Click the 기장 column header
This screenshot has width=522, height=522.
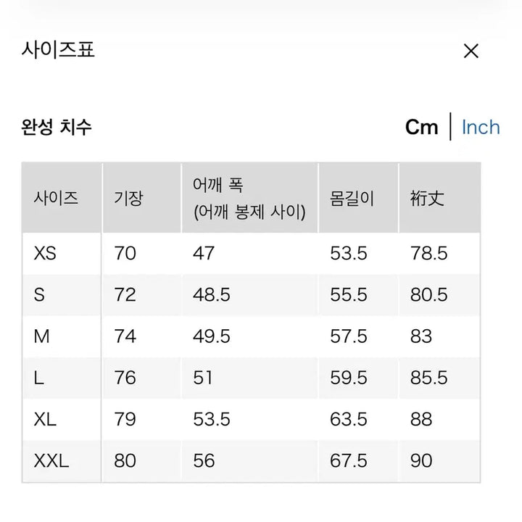tap(128, 198)
